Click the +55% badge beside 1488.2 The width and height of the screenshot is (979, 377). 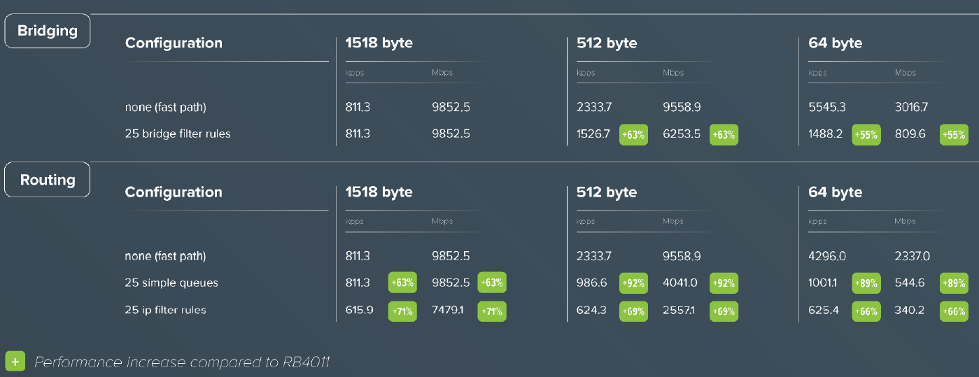(x=866, y=135)
